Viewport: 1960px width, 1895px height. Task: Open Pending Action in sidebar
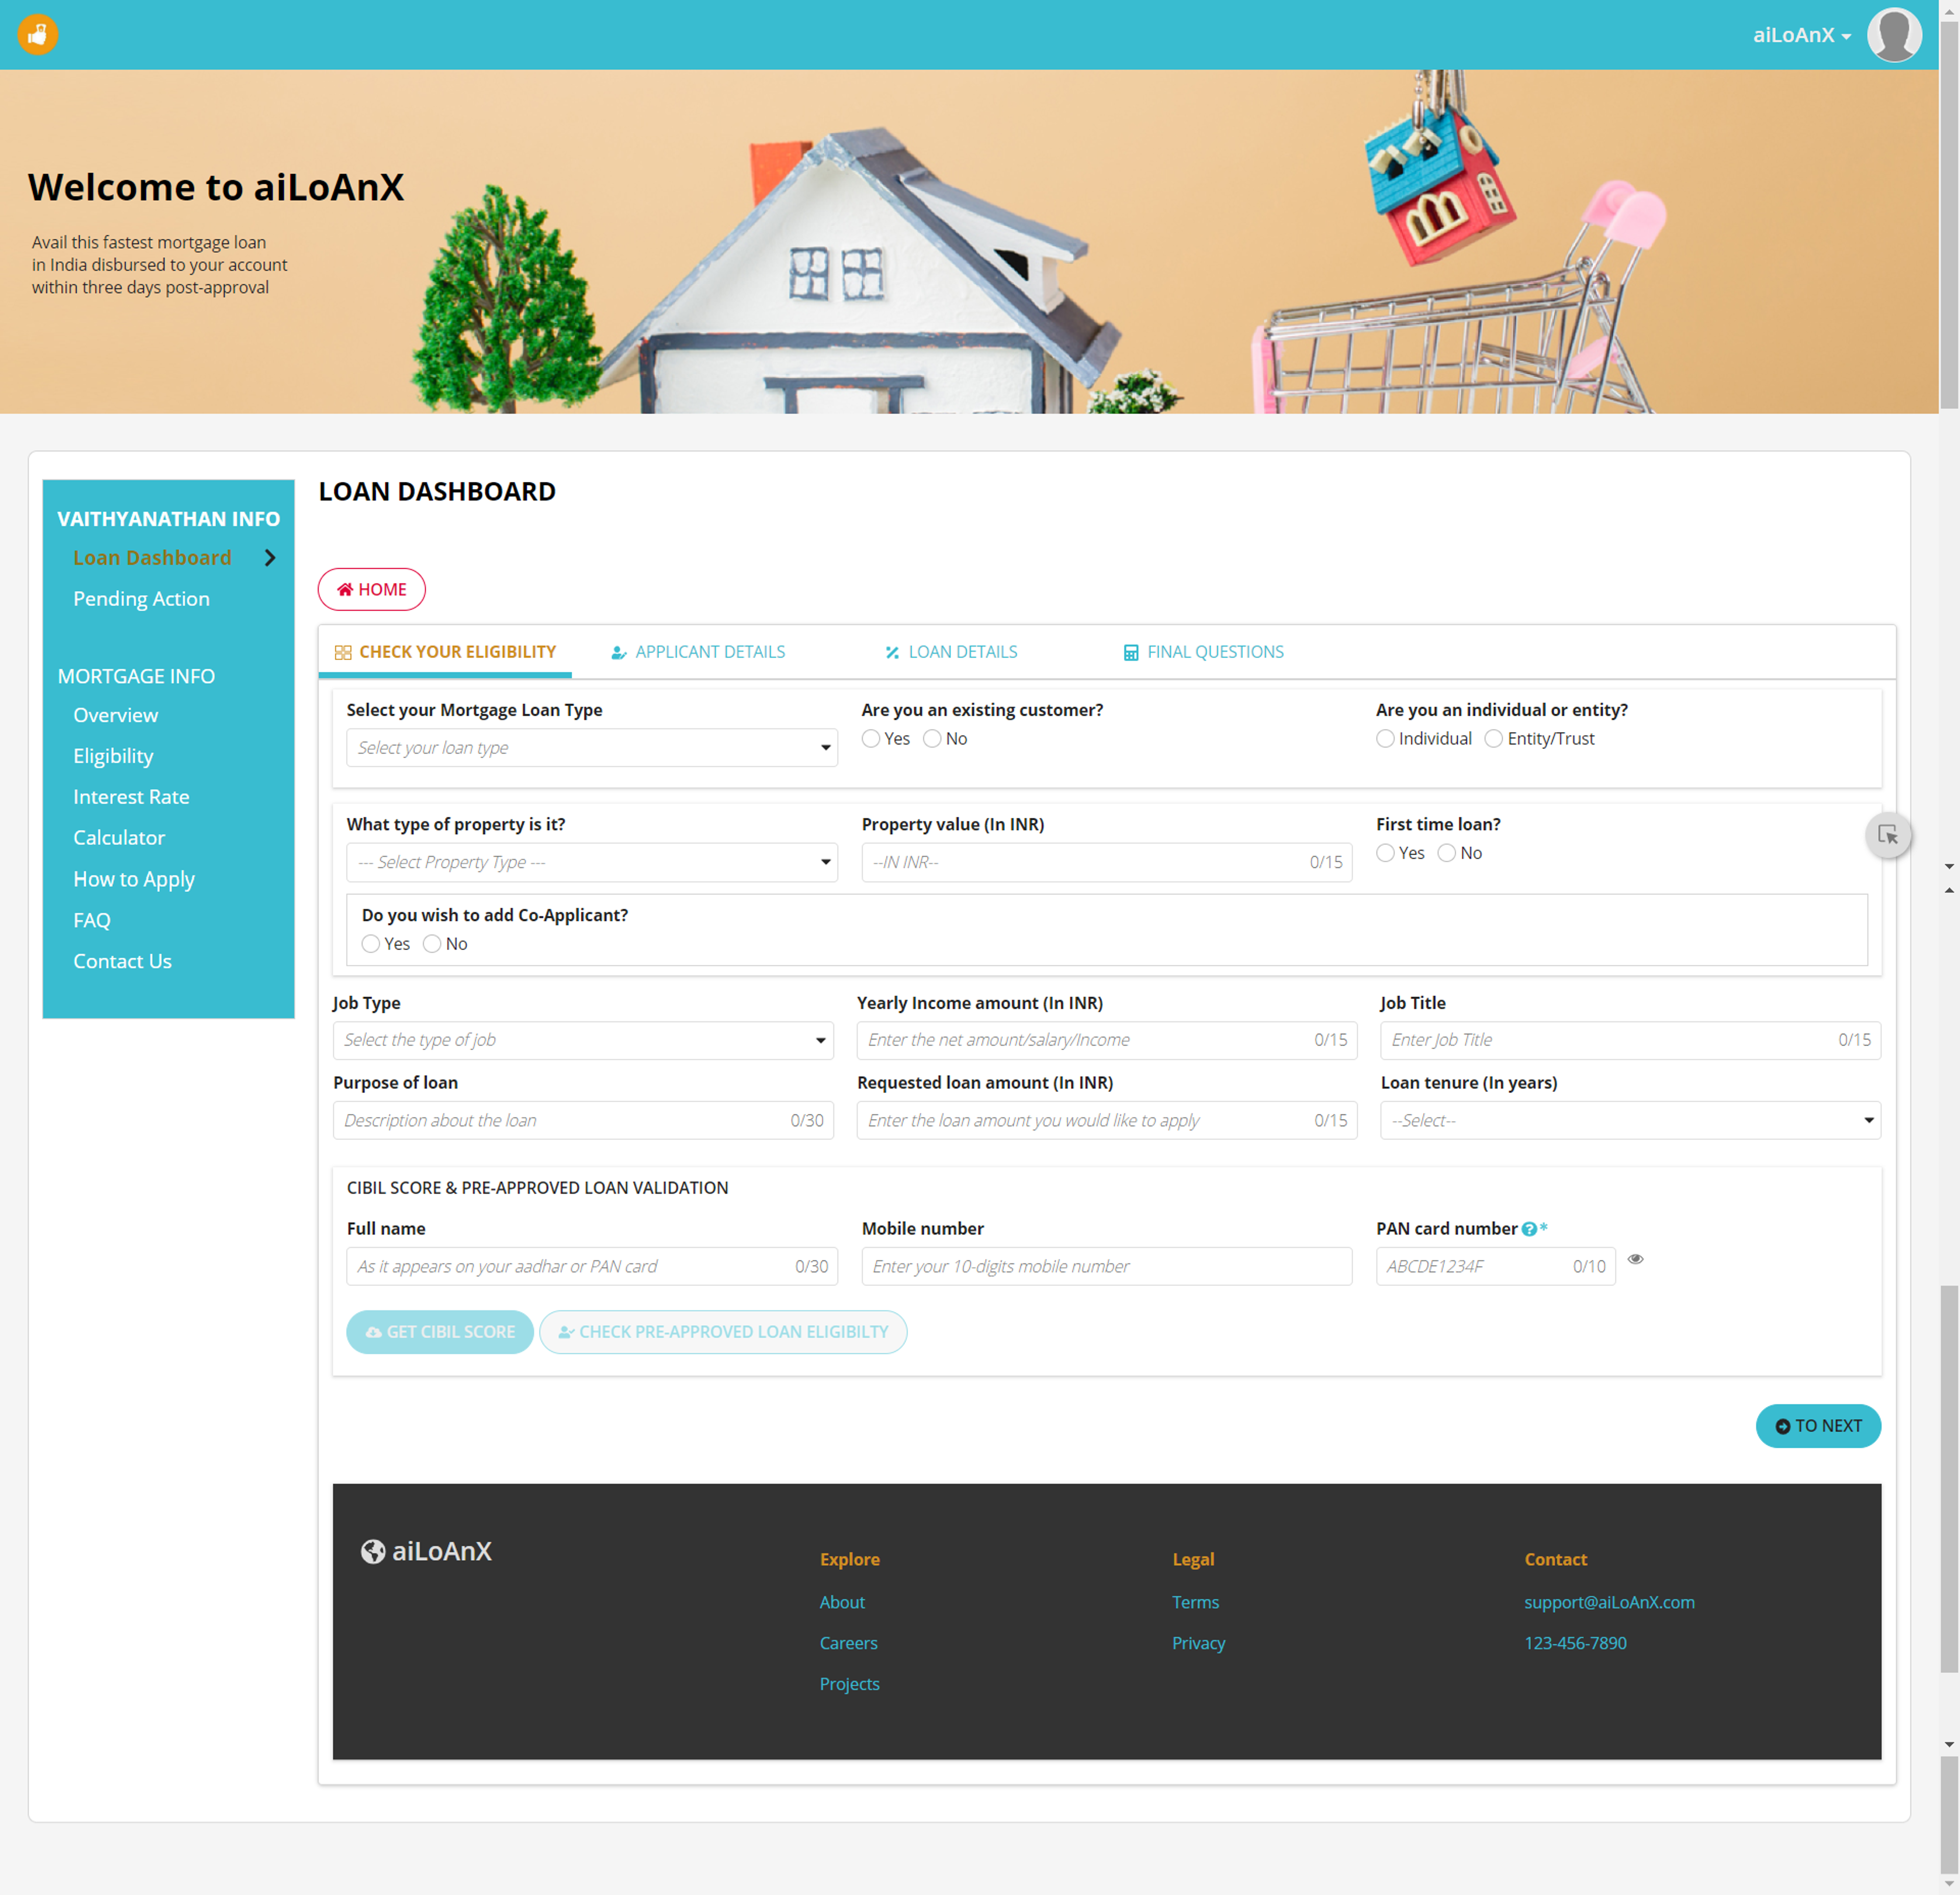pos(141,599)
